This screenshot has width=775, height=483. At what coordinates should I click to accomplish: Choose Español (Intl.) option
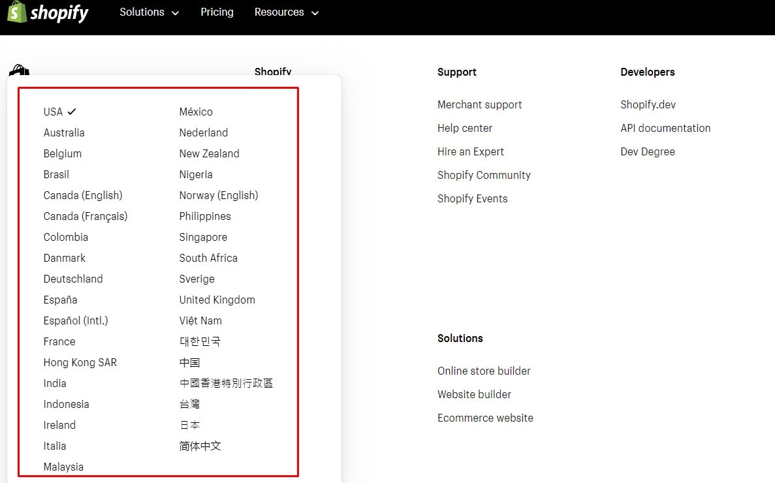click(76, 320)
